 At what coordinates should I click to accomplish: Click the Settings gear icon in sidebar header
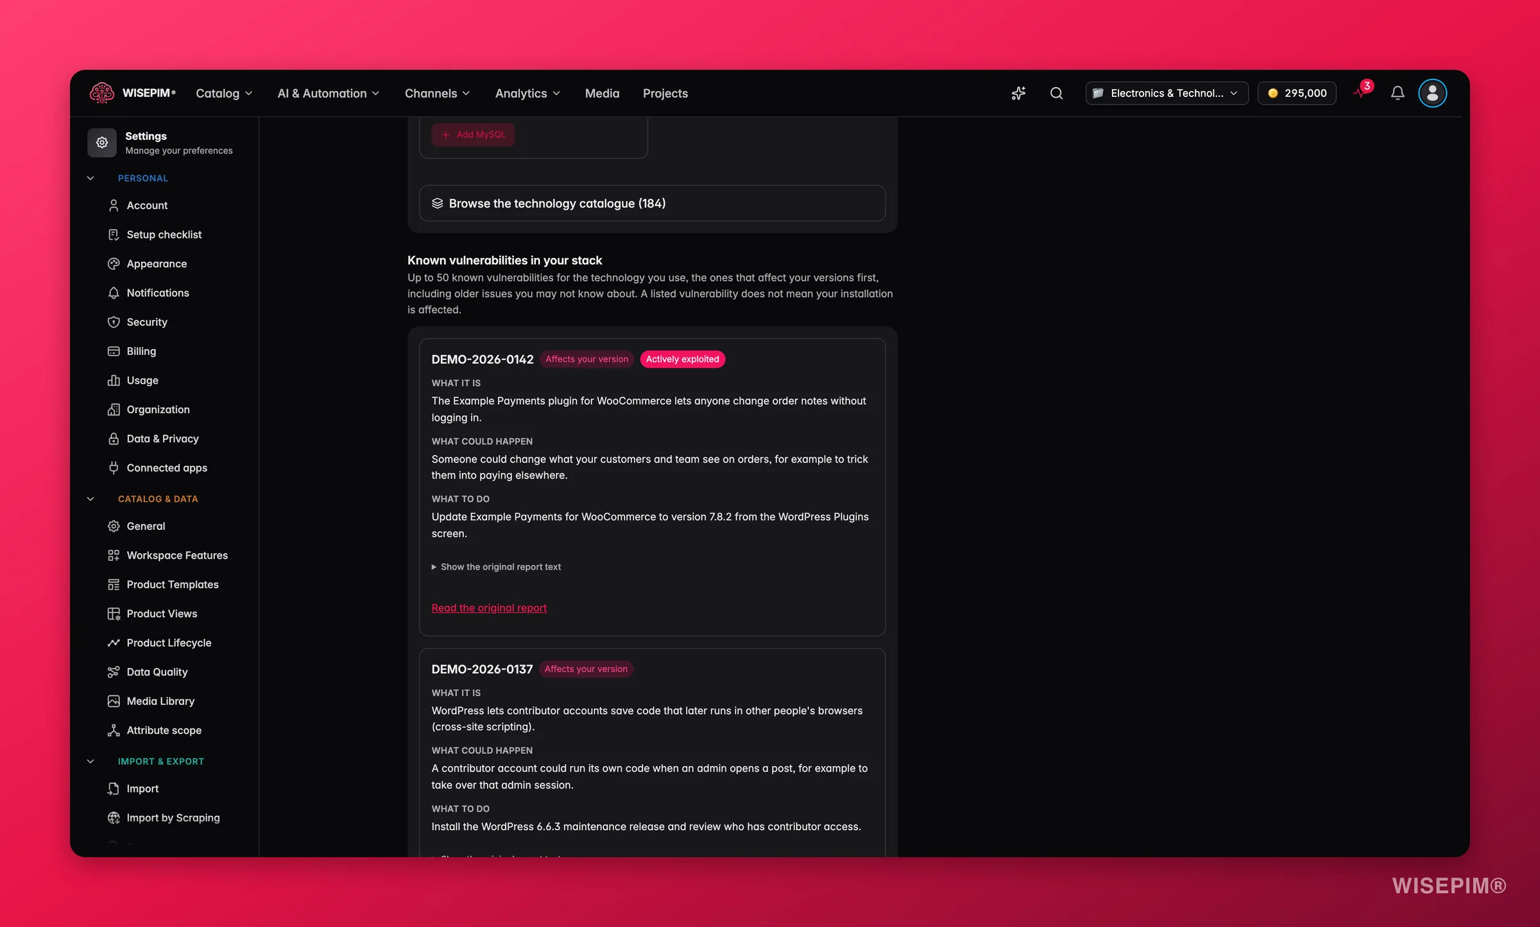tap(102, 142)
